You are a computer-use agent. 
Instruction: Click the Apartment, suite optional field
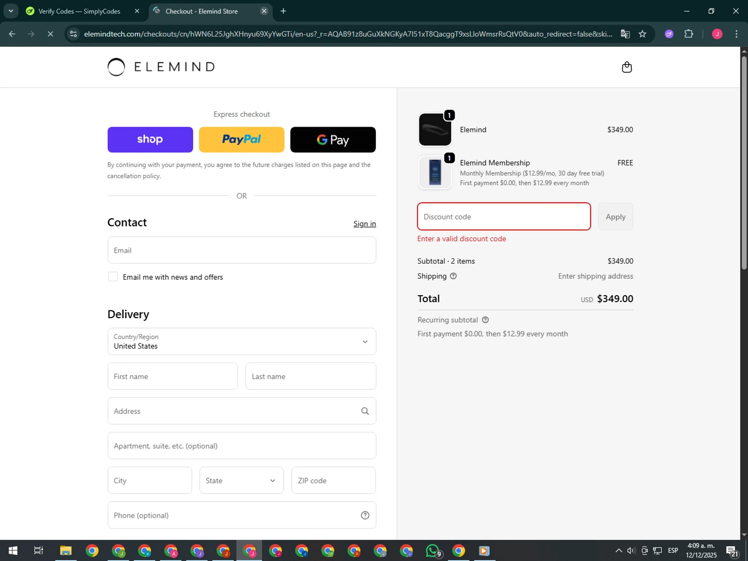click(241, 446)
